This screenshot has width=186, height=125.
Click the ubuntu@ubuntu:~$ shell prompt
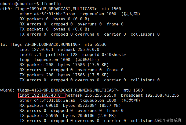(20, 4)
